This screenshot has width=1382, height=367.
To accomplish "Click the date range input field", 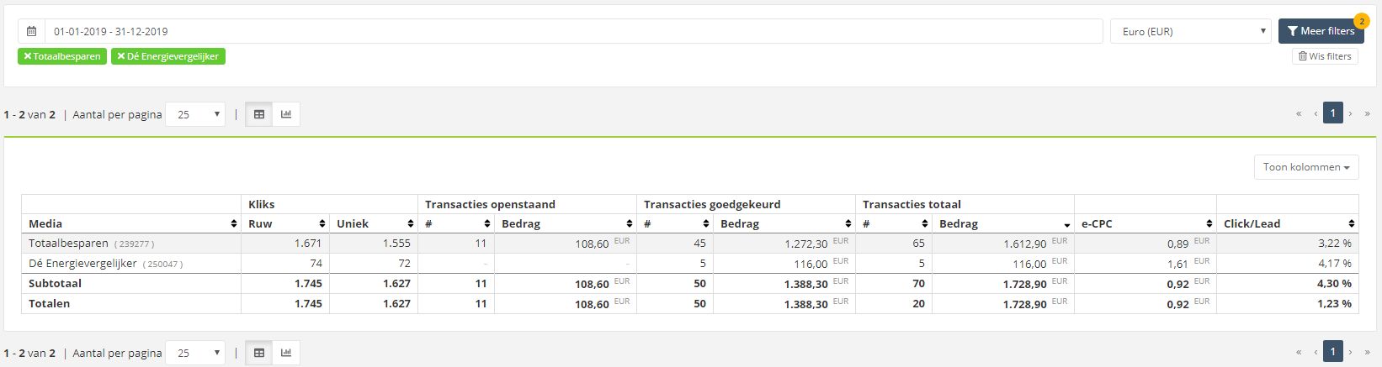I will (x=573, y=31).
